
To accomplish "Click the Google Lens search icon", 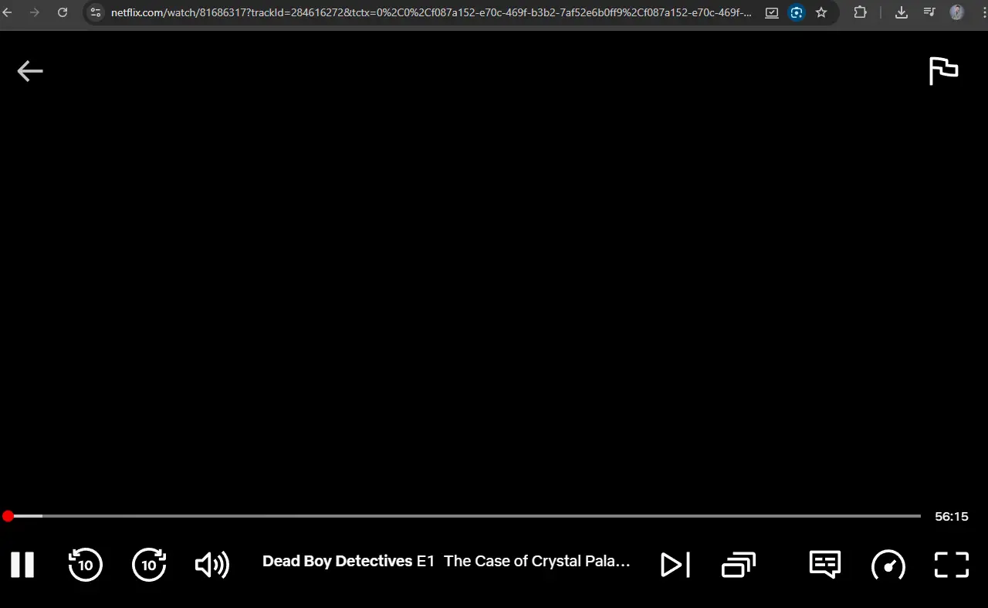I will point(797,12).
